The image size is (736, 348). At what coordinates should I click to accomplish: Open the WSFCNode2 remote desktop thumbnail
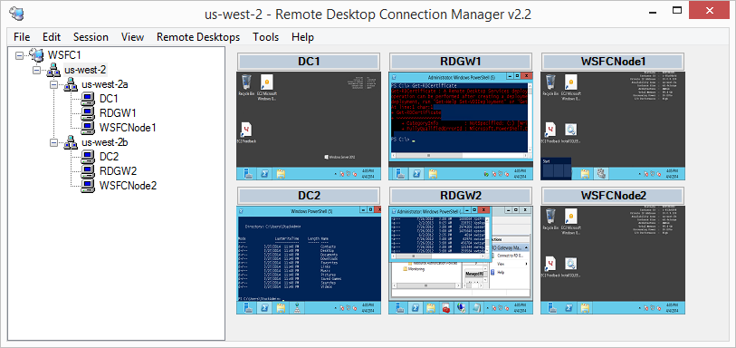(x=613, y=260)
